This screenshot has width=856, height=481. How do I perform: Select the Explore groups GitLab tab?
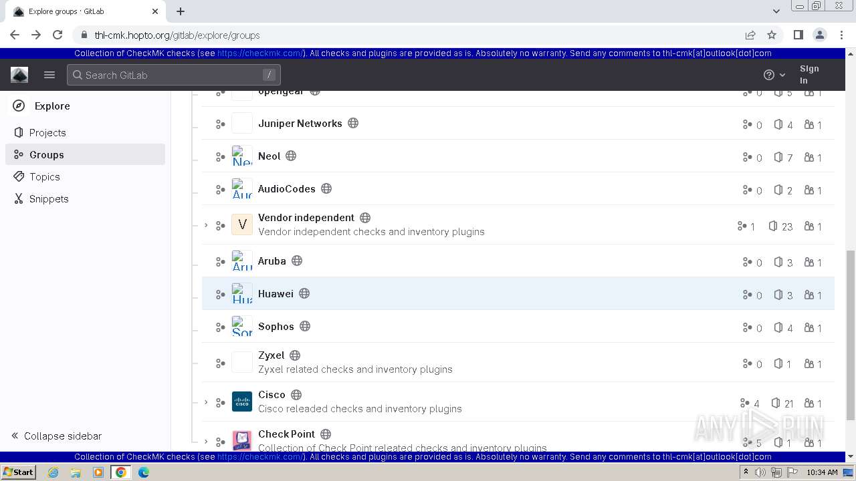(x=86, y=11)
